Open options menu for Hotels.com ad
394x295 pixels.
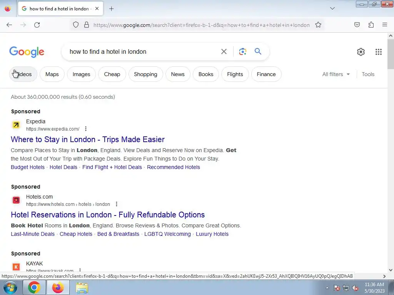click(116, 204)
